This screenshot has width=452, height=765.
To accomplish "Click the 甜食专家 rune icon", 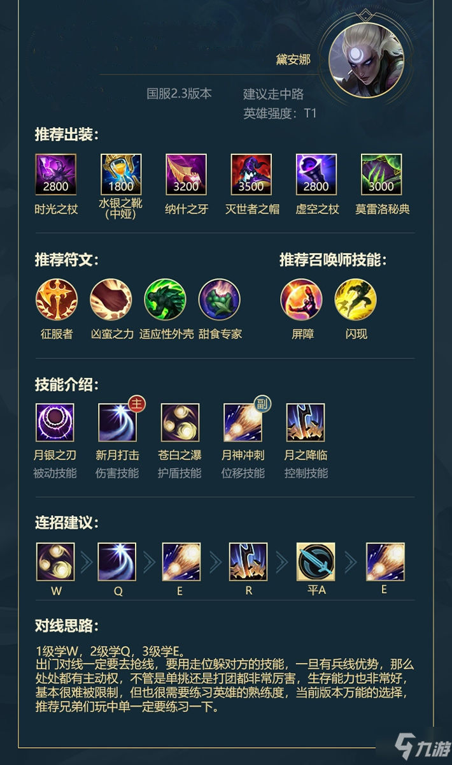I will (220, 300).
